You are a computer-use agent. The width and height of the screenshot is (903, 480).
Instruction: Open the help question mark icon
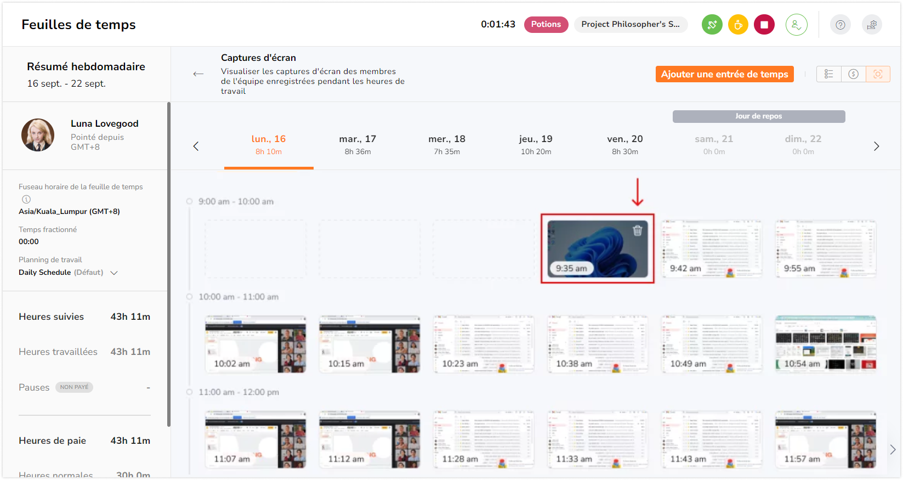point(840,25)
